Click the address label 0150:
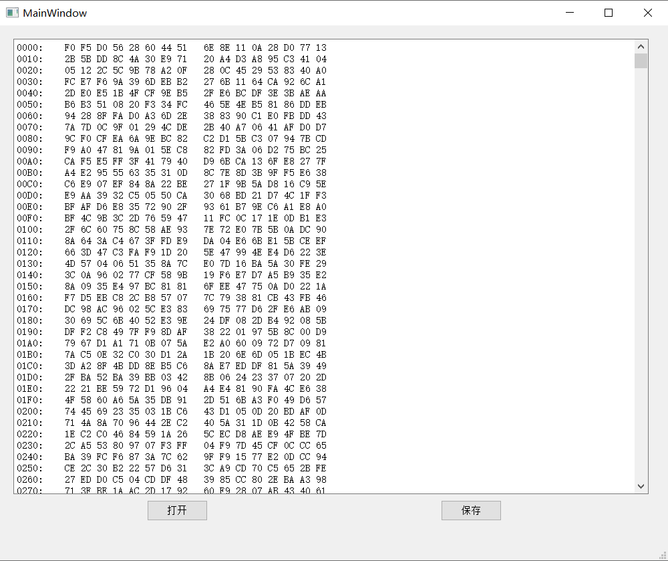The image size is (668, 561). [x=30, y=286]
